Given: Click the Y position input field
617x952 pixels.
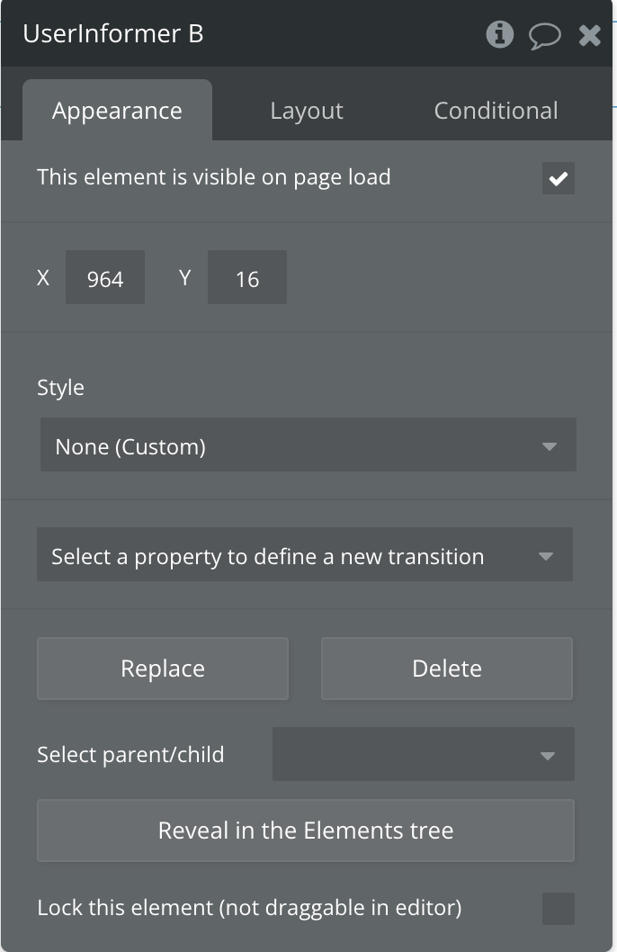Looking at the screenshot, I should click(x=247, y=278).
